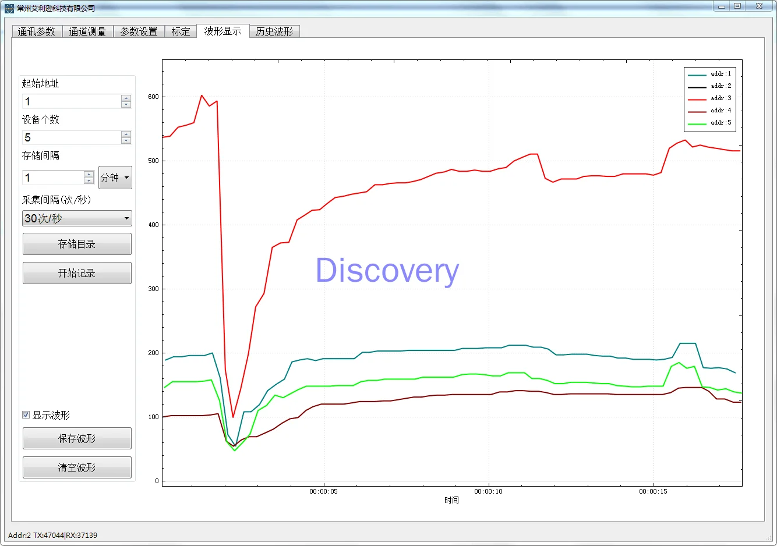Image resolution: width=777 pixels, height=546 pixels.
Task: Select the 参数设置 tab
Action: tap(139, 31)
